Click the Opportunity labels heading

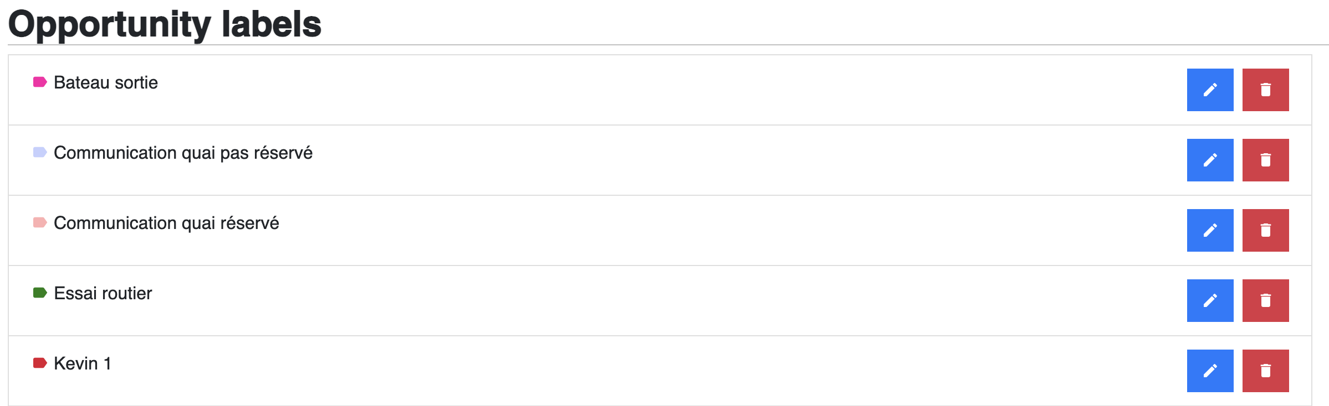(165, 24)
